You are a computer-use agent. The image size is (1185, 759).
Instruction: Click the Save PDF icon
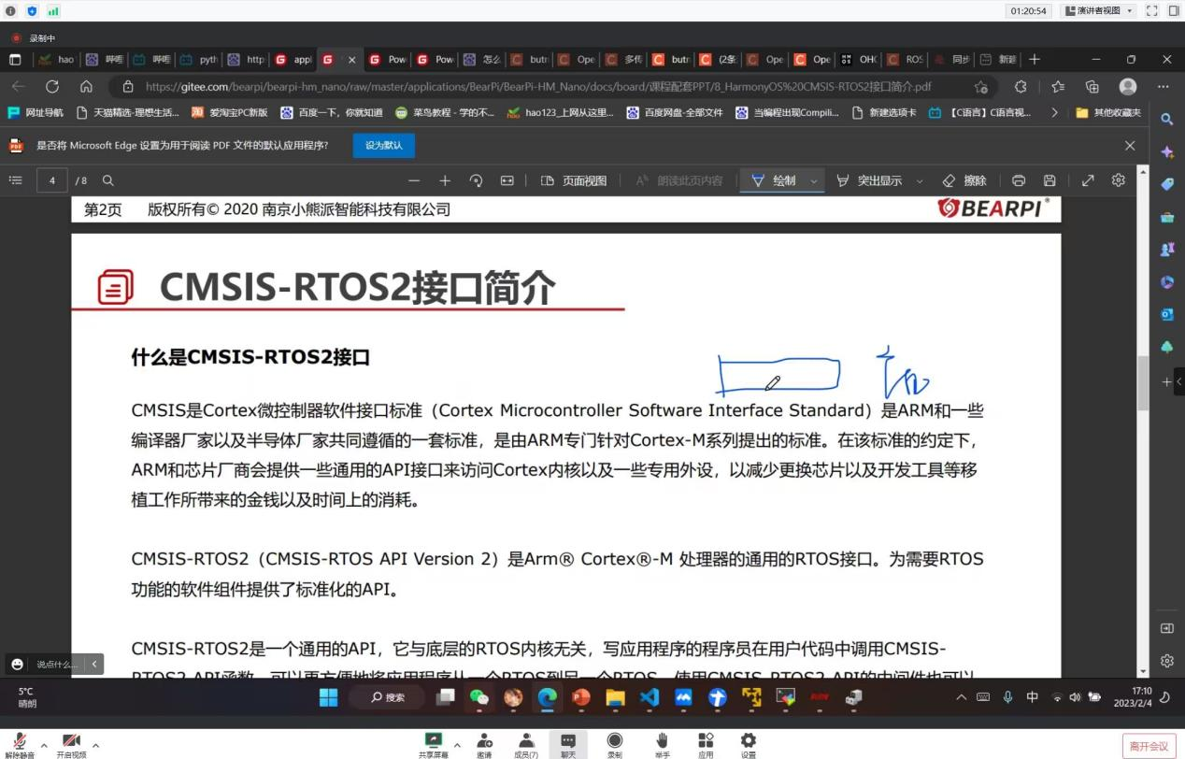(1049, 179)
